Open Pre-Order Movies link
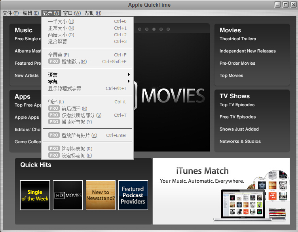 point(237,63)
